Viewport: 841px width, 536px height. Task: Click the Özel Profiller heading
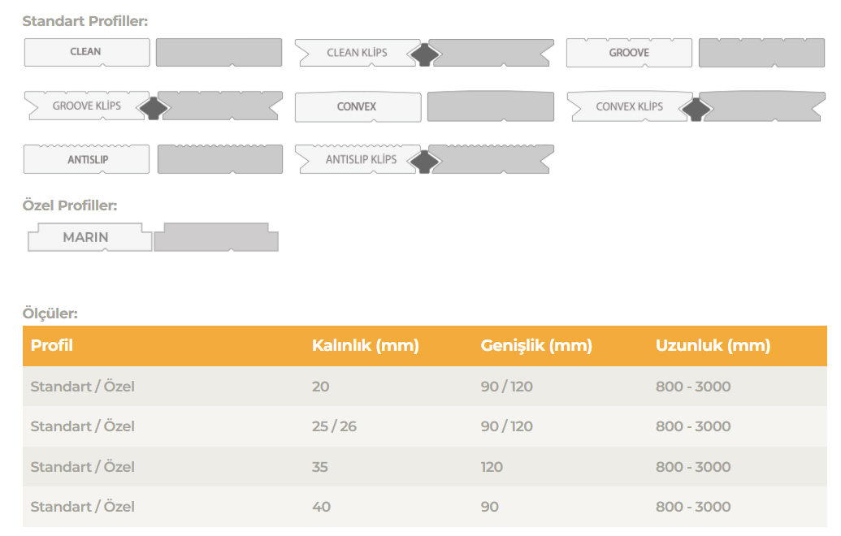pos(70,205)
